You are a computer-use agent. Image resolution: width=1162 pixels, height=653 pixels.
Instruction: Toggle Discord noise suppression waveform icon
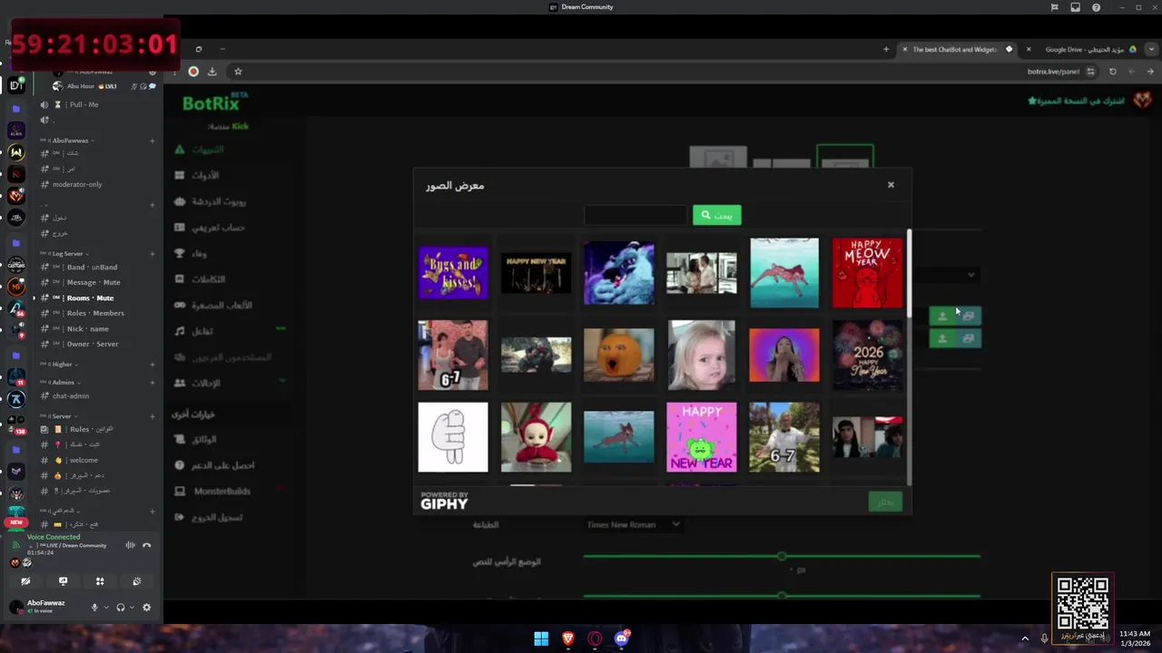tap(130, 545)
